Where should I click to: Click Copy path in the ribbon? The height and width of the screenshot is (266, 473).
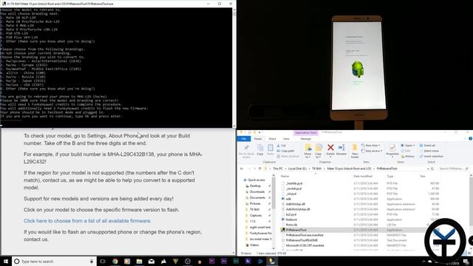285,151
